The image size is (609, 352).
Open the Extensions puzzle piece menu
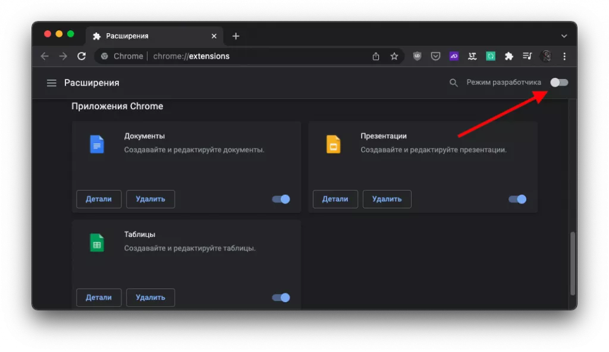(x=508, y=56)
